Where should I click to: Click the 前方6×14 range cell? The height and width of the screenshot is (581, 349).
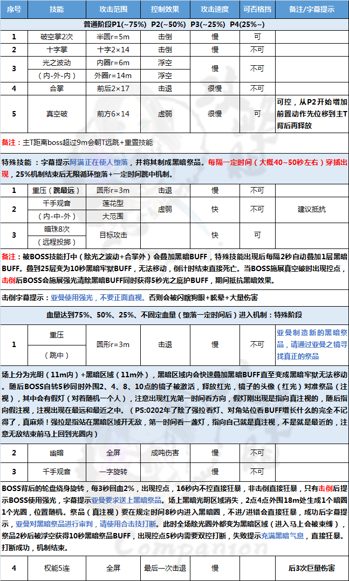(113, 114)
